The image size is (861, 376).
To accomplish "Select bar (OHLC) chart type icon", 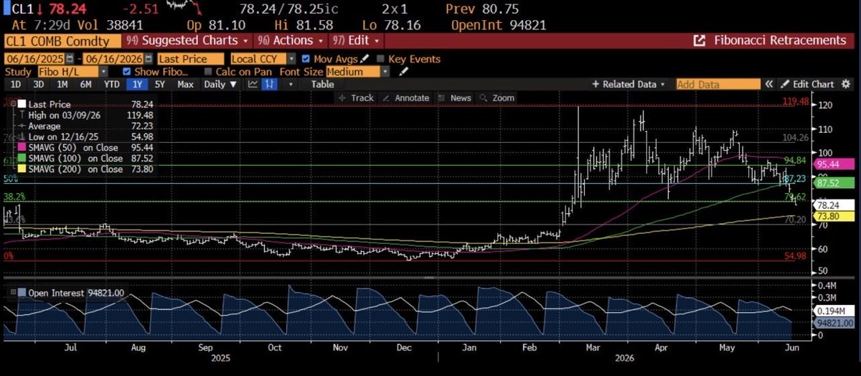I will [270, 84].
